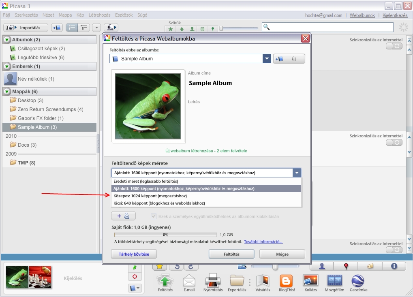The width and height of the screenshot is (413, 297).
Task: Rotate the selection clockwise
Action: pos(191,267)
